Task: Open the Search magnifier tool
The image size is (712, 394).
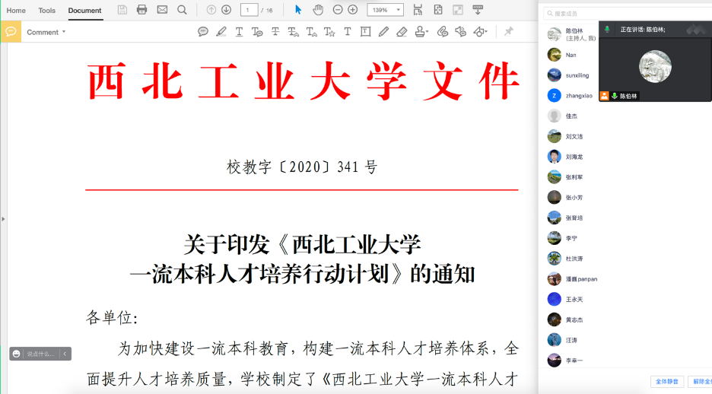Action: (x=182, y=10)
